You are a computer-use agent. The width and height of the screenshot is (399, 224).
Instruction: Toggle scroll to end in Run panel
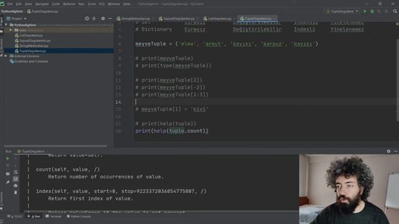pos(16,179)
